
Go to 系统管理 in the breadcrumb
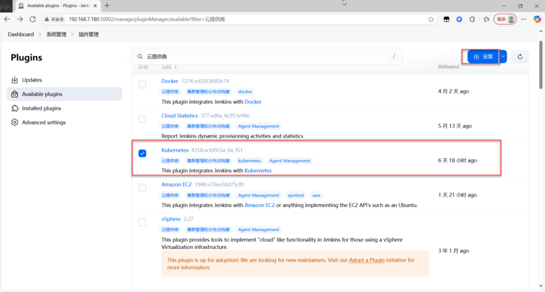pyautogui.click(x=56, y=35)
